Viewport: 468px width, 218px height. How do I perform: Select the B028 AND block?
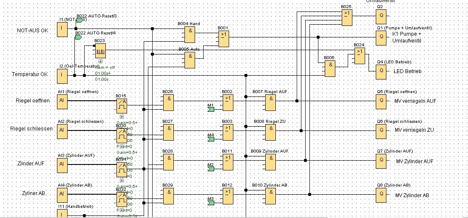coord(168,161)
